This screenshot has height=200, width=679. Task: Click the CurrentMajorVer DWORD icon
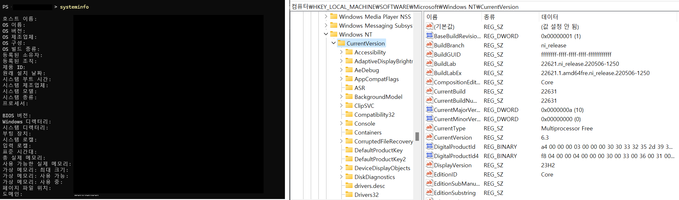click(x=429, y=109)
